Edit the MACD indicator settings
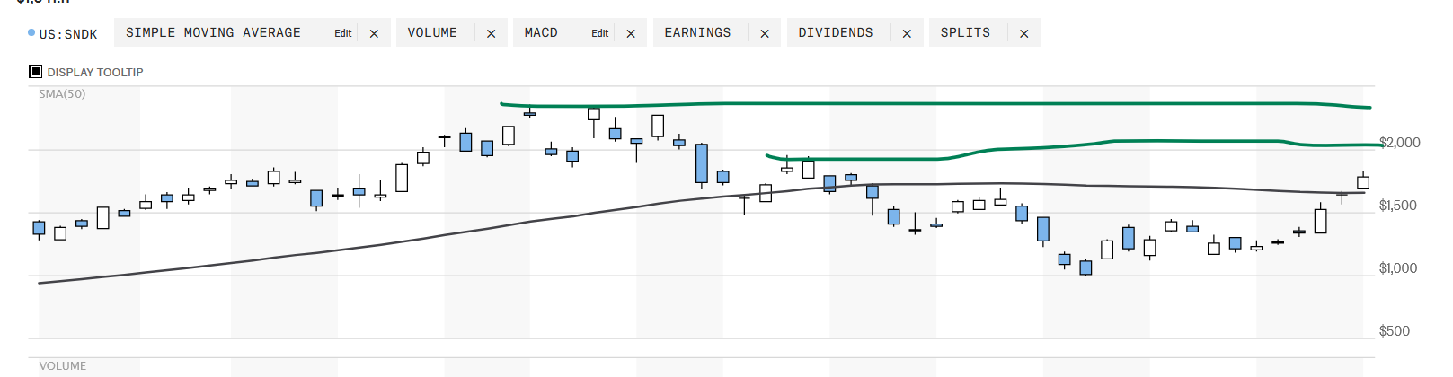 click(600, 33)
